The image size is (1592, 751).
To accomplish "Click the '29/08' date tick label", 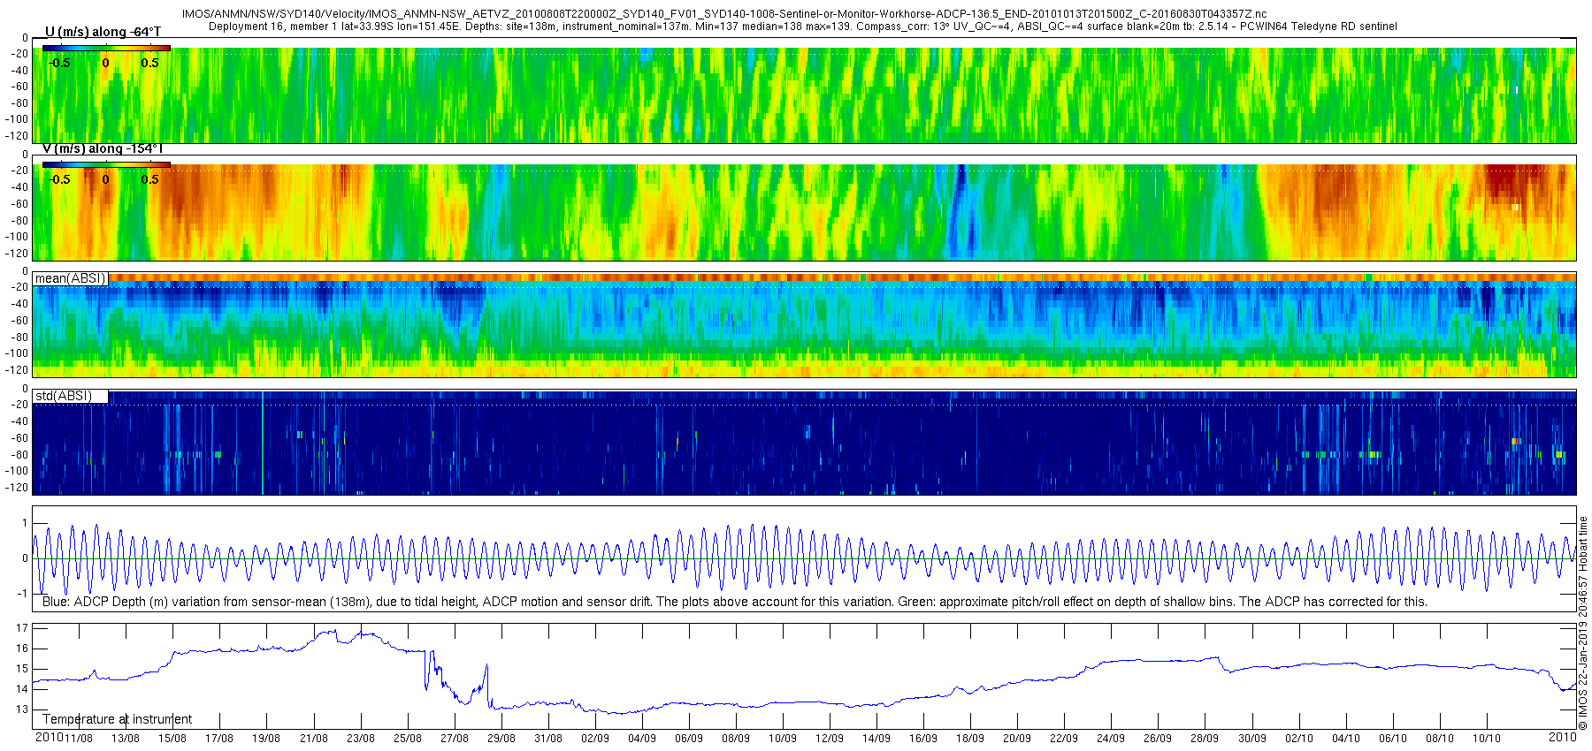I will pos(501,739).
